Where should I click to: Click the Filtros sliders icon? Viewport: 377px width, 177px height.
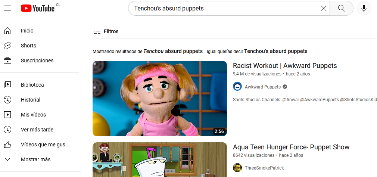97,31
